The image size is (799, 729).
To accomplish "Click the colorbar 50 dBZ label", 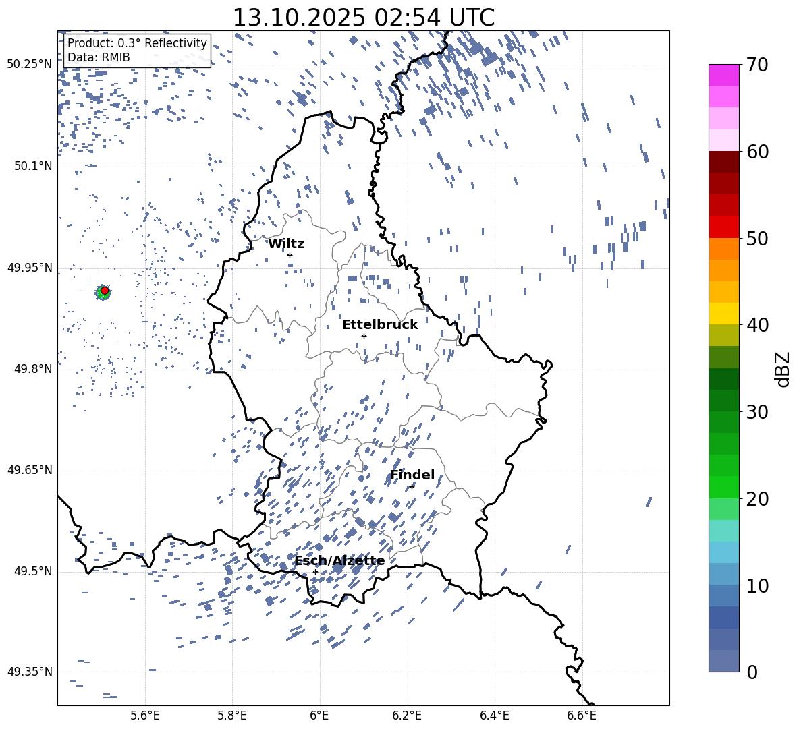I will pos(757,238).
